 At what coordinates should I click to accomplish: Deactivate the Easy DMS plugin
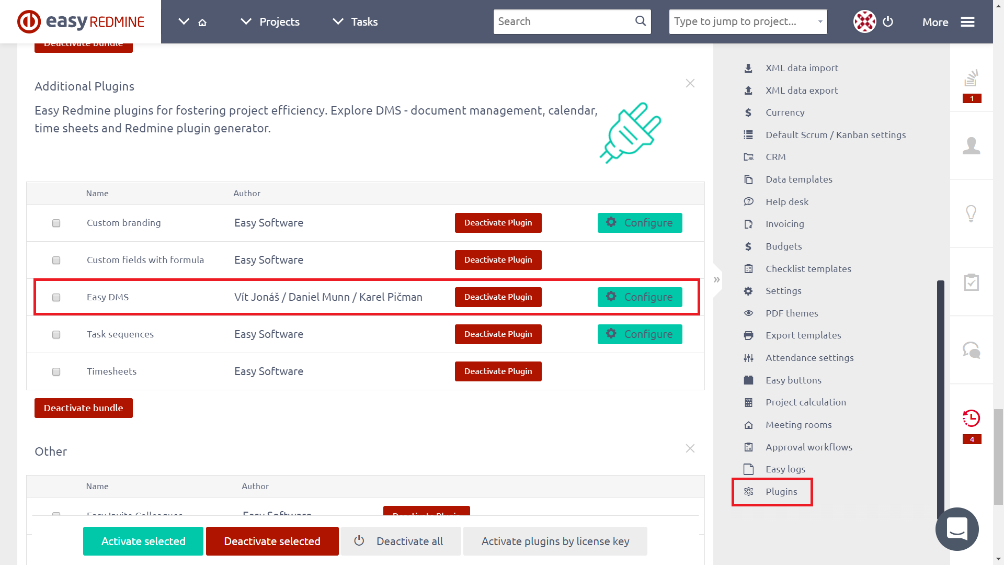point(498,297)
